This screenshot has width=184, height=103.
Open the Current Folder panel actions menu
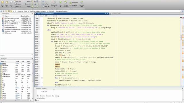pos(32,14)
